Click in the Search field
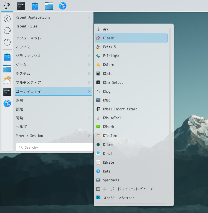 point(55,147)
